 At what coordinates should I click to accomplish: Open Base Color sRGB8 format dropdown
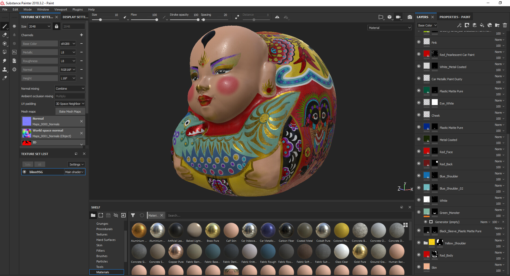(x=68, y=43)
